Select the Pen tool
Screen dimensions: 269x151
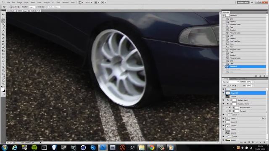coord(3,60)
